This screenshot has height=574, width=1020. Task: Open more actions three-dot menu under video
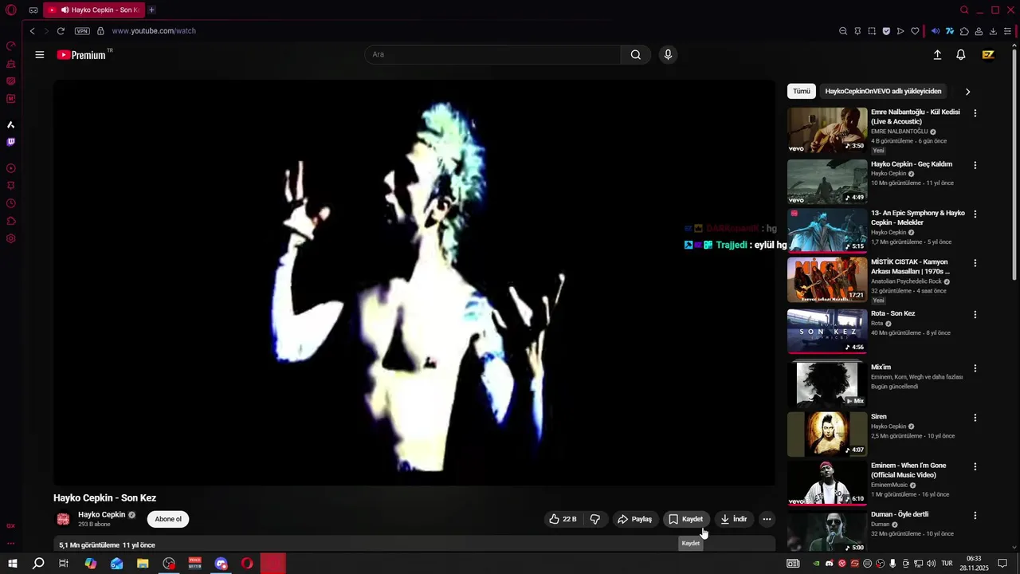(x=767, y=519)
